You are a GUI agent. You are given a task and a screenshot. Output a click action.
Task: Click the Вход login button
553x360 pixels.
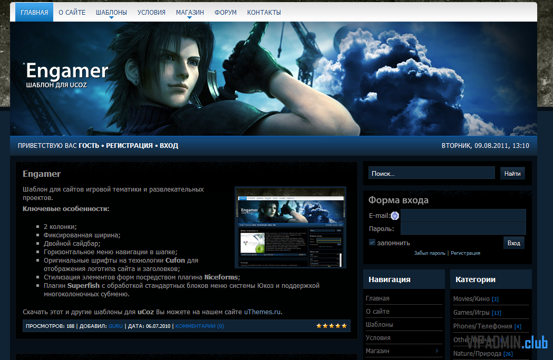point(513,243)
